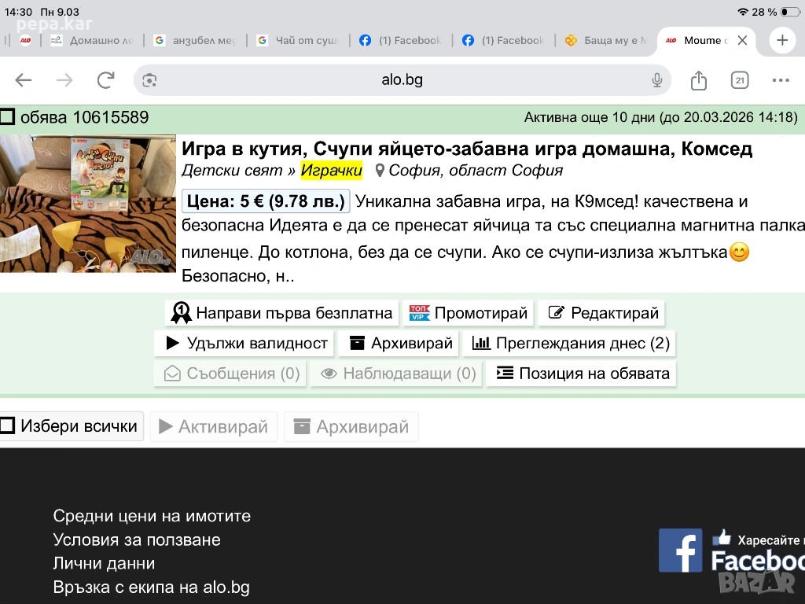
Task: Tap the microphone icon in address bar
Action: pyautogui.click(x=656, y=80)
